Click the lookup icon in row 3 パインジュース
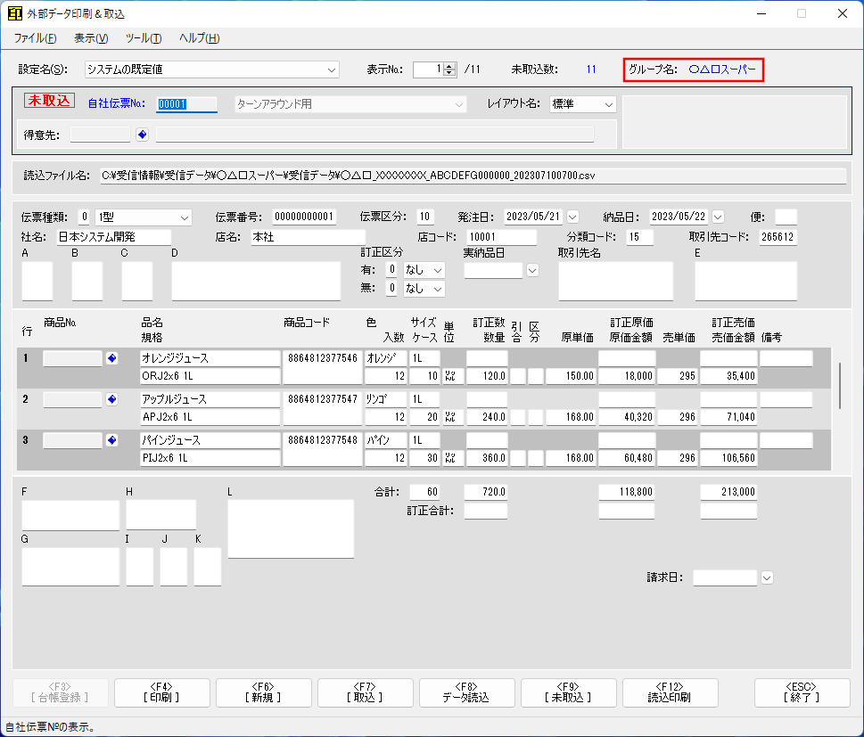 (x=111, y=440)
